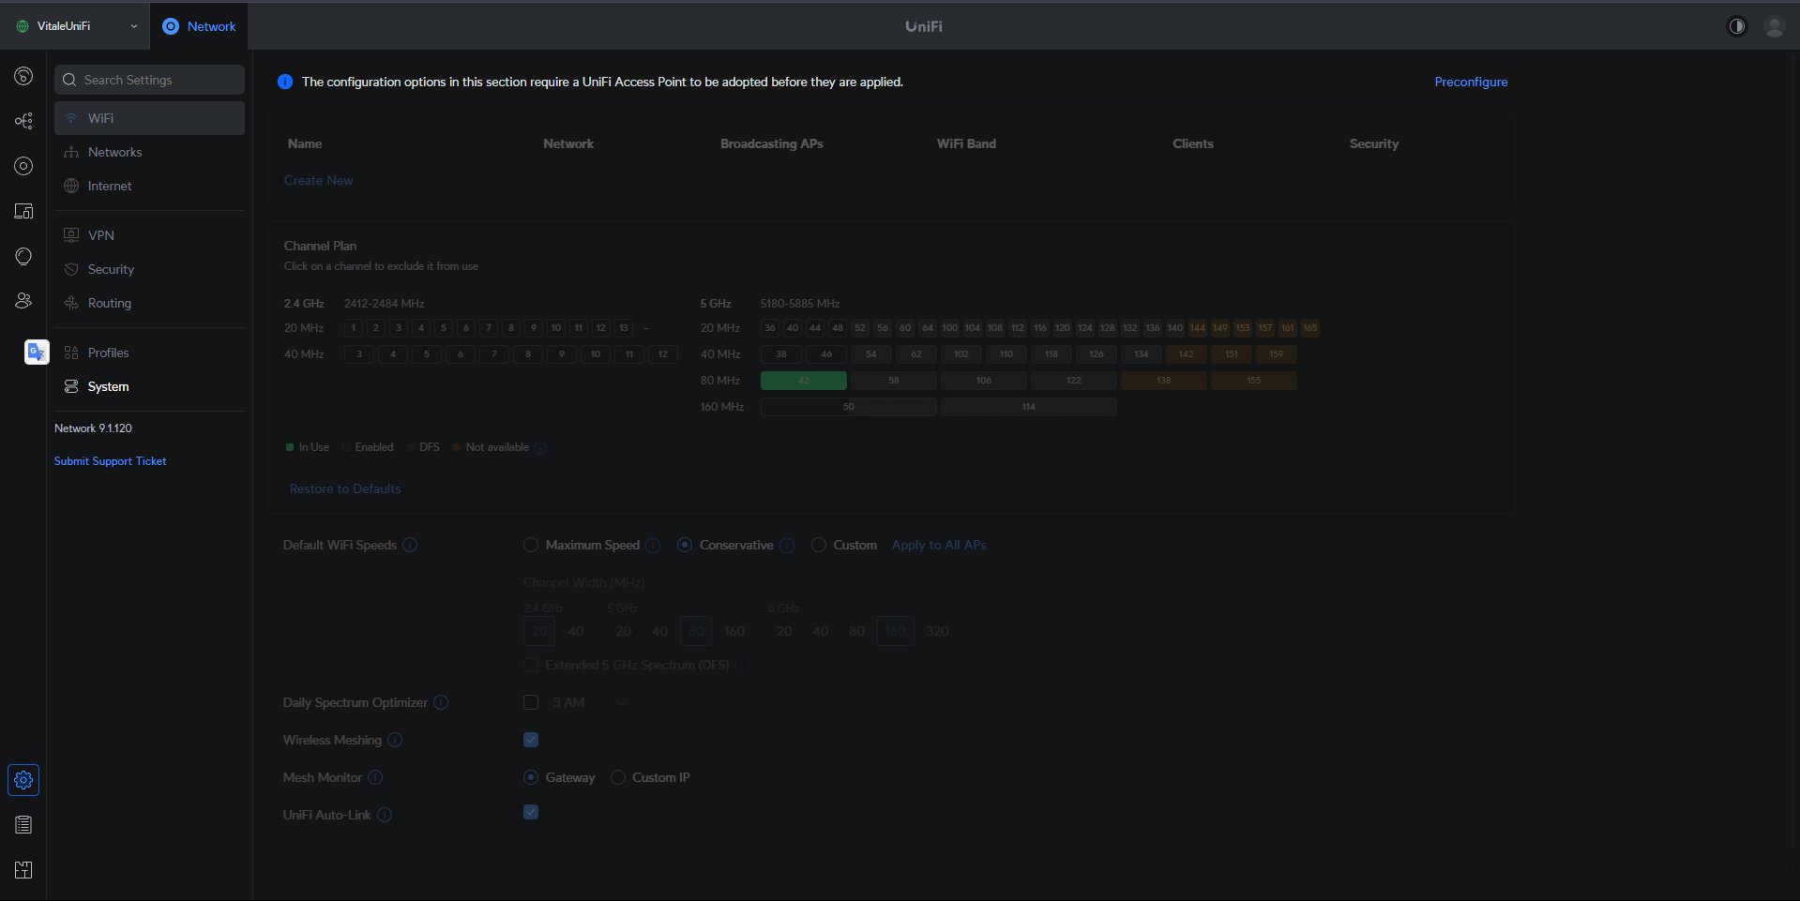The width and height of the screenshot is (1800, 901).
Task: Open Internet settings in sidebar
Action: (x=149, y=186)
